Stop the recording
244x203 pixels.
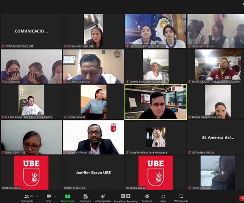128,196
